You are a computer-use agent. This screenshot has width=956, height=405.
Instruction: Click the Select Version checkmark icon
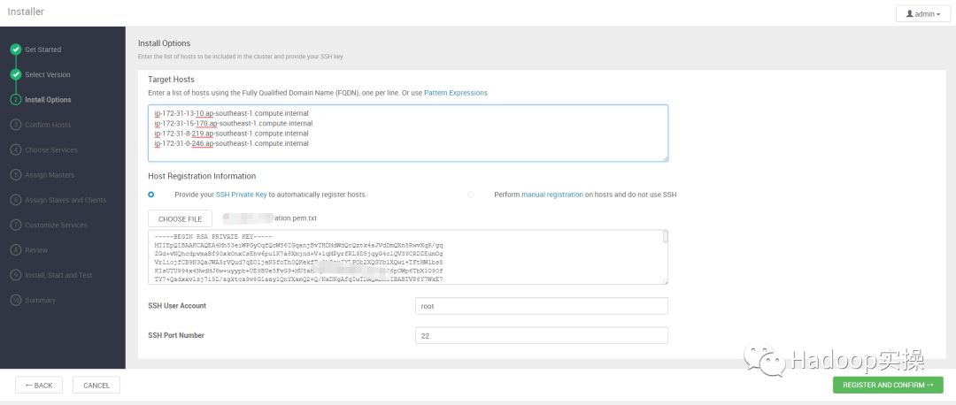[x=15, y=74]
